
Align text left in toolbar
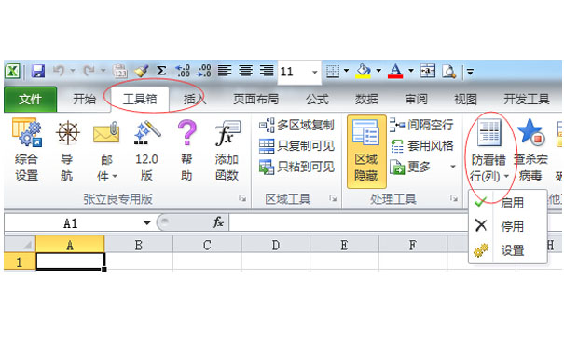pos(225,71)
